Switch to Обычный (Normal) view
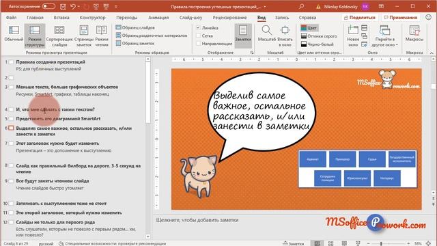This screenshot has width=437, height=246. coord(14,33)
